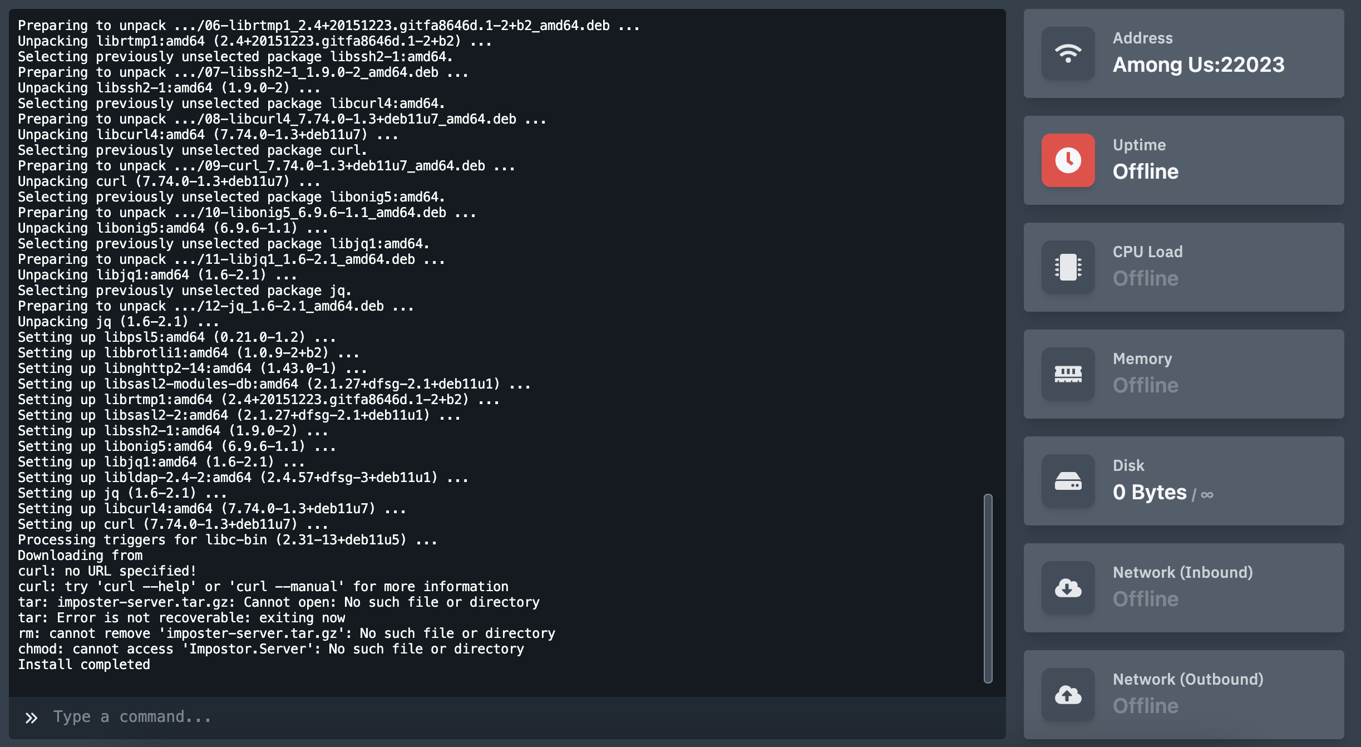The image size is (1361, 747).
Task: Click the Uptime Offline status text
Action: (x=1145, y=171)
